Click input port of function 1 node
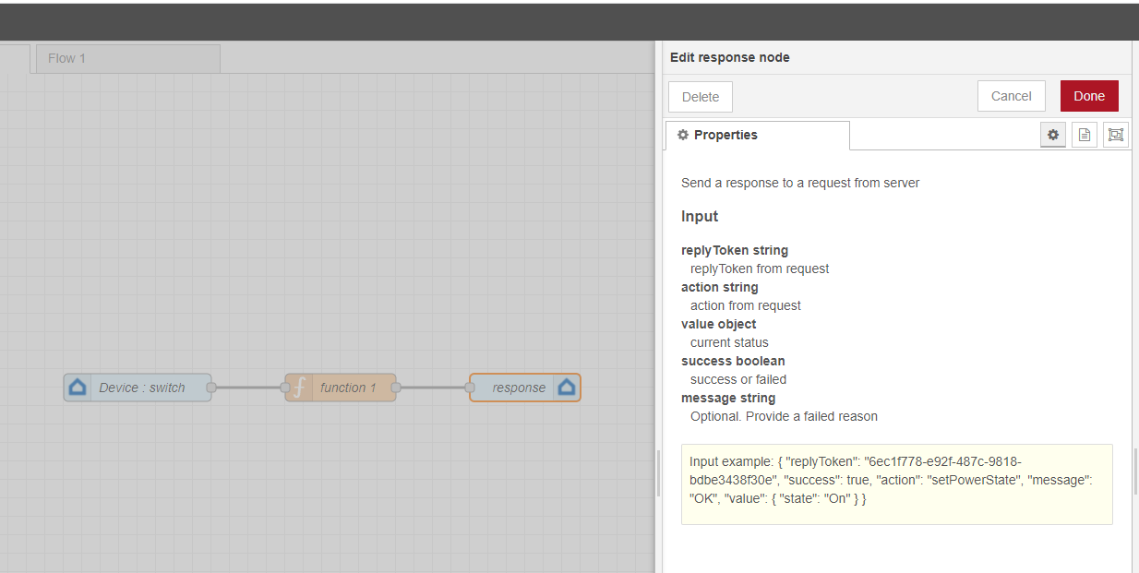The image size is (1139, 573). [x=285, y=388]
